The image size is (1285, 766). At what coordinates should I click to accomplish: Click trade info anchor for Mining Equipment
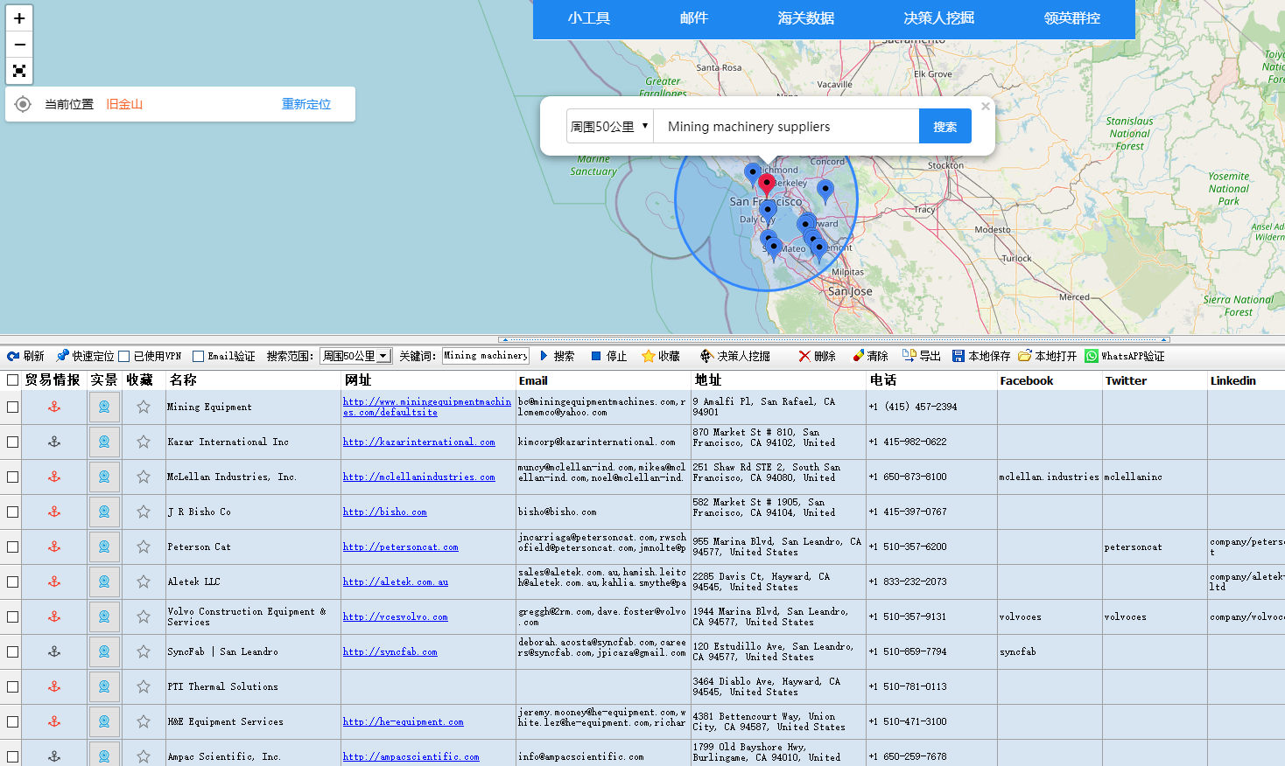[x=54, y=407]
